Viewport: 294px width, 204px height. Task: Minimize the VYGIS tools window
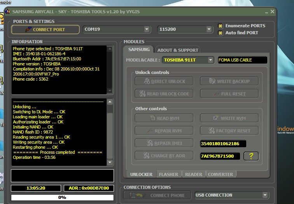click(266, 12)
